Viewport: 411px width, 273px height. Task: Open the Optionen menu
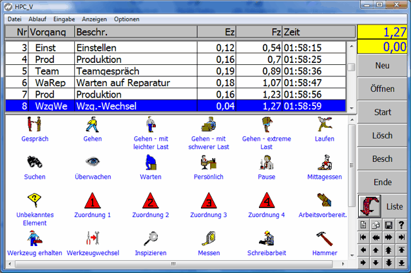pos(127,19)
